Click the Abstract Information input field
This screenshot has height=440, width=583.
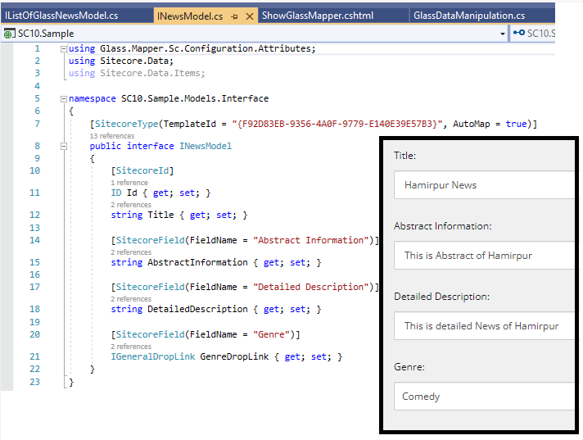[484, 255]
